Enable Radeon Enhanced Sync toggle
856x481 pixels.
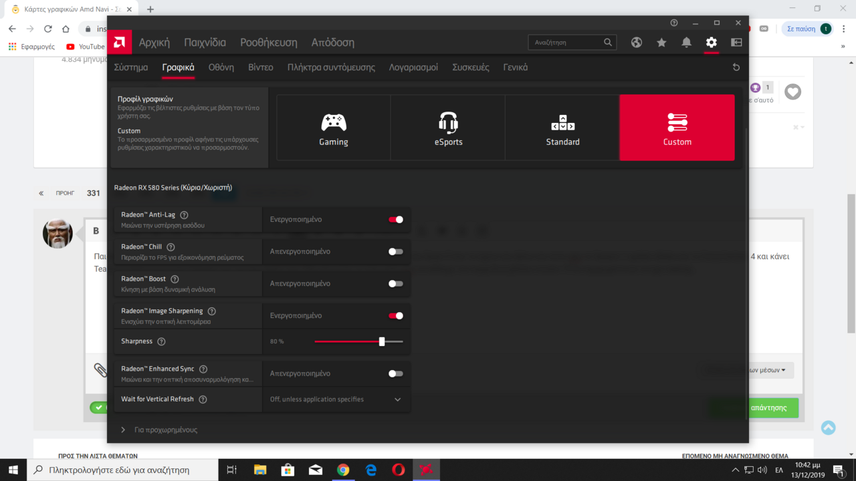click(x=396, y=373)
